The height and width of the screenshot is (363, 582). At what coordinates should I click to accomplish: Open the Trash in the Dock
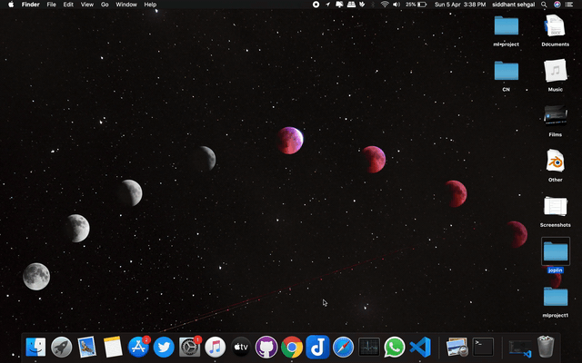[x=546, y=347]
